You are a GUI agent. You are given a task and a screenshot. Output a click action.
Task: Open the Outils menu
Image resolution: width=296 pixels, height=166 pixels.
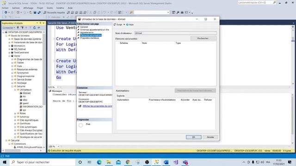(49, 8)
